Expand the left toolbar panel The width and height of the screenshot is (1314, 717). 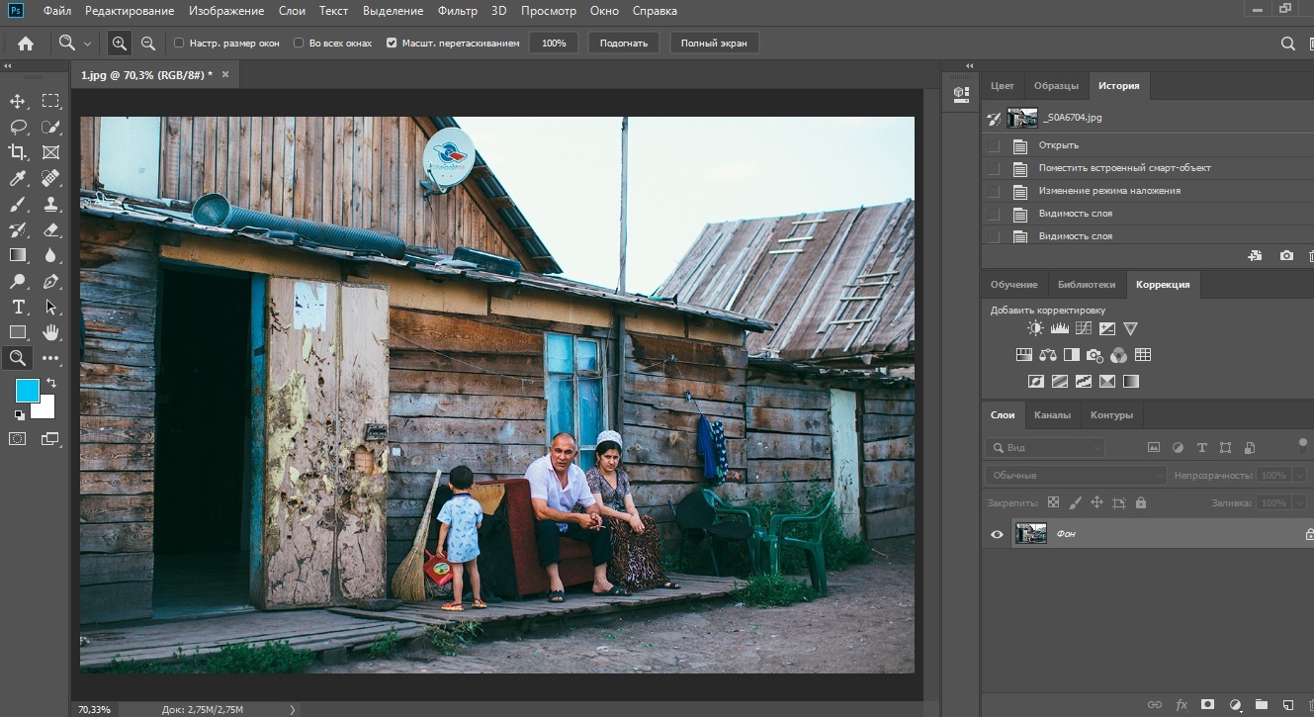8,66
